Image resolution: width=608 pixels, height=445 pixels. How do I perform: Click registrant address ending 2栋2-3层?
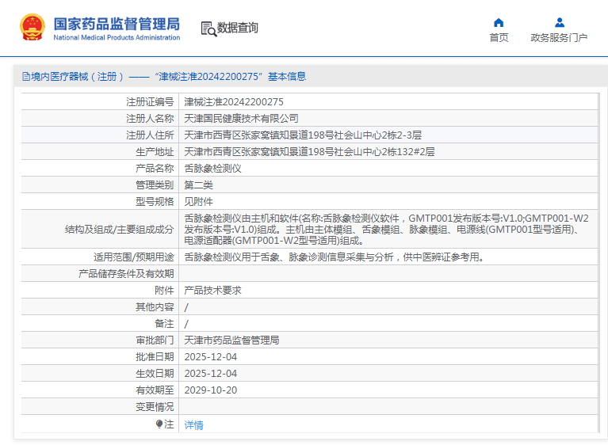point(303,135)
